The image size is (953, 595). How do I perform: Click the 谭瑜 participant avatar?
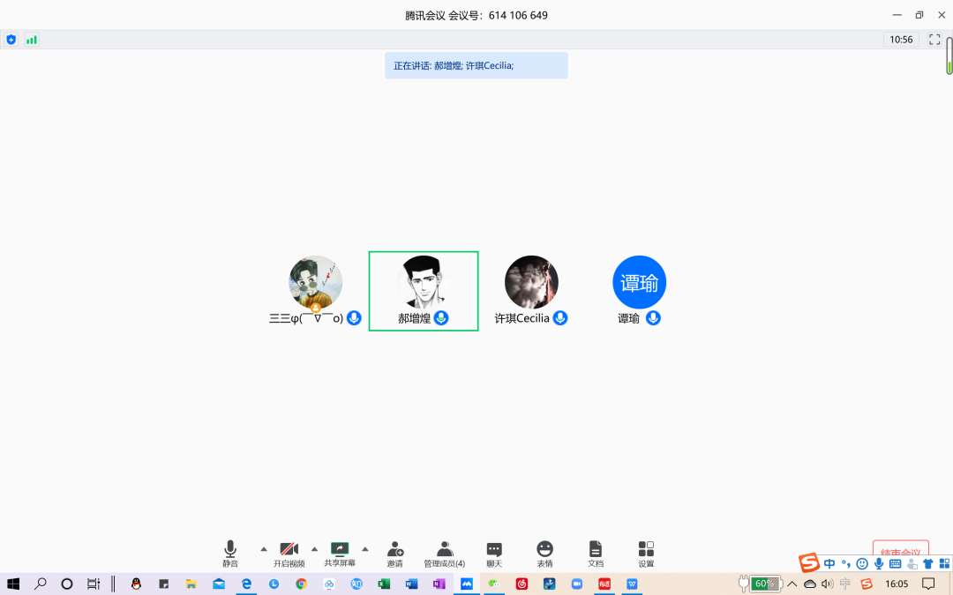click(639, 282)
